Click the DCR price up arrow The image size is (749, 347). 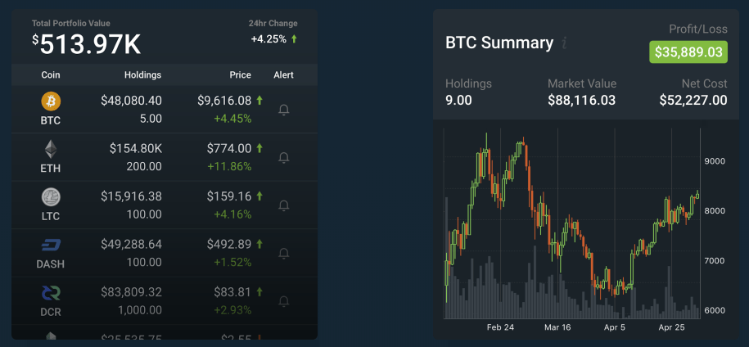[x=259, y=291]
